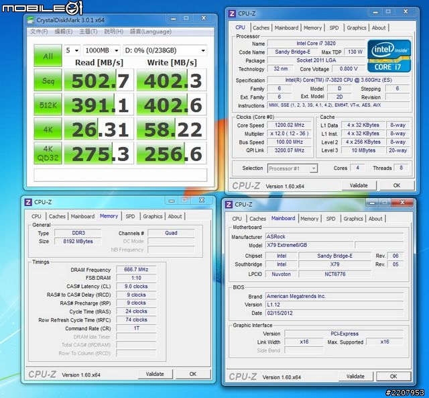The height and width of the screenshot is (398, 429).
Task: Open the drive dropdown showing D: 0% (0/238GB)
Action: (165, 50)
